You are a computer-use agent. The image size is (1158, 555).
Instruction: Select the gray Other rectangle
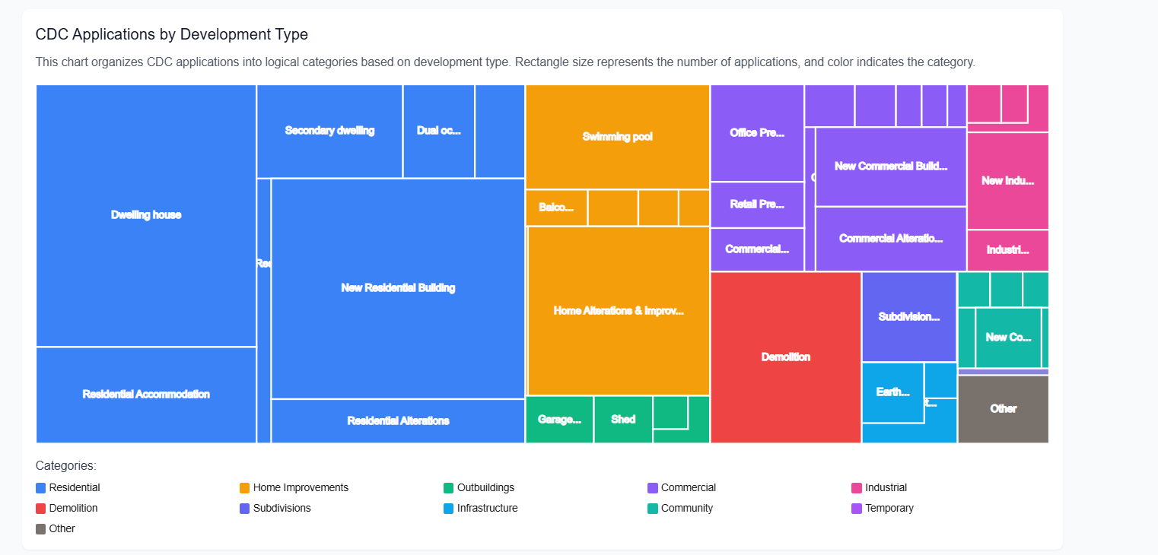pyautogui.click(x=1003, y=409)
